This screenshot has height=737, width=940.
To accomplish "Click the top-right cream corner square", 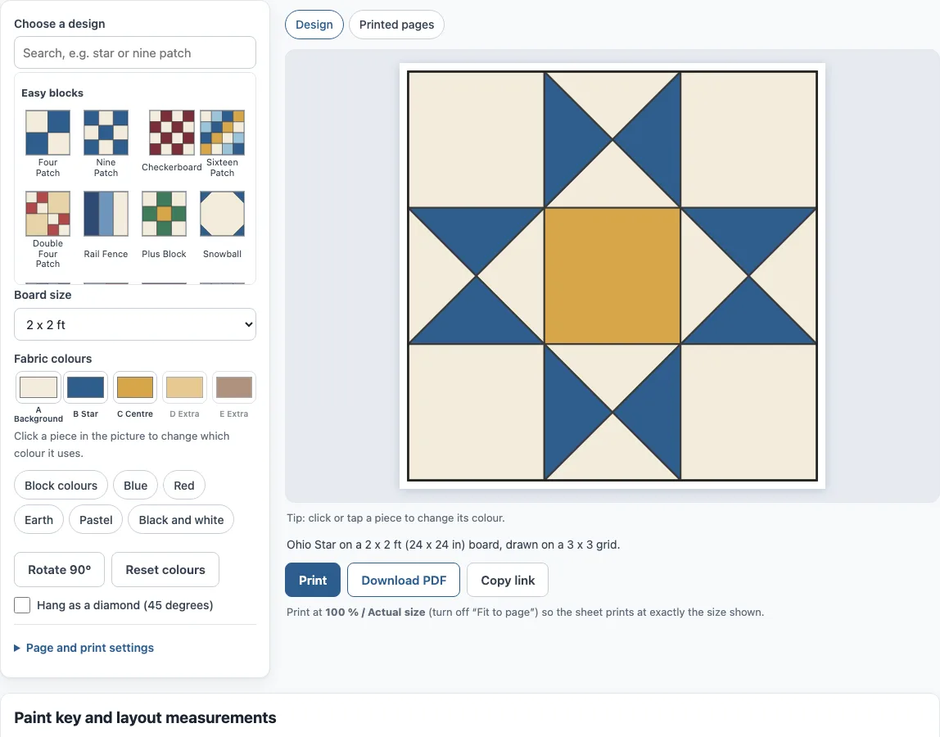I will [x=748, y=140].
